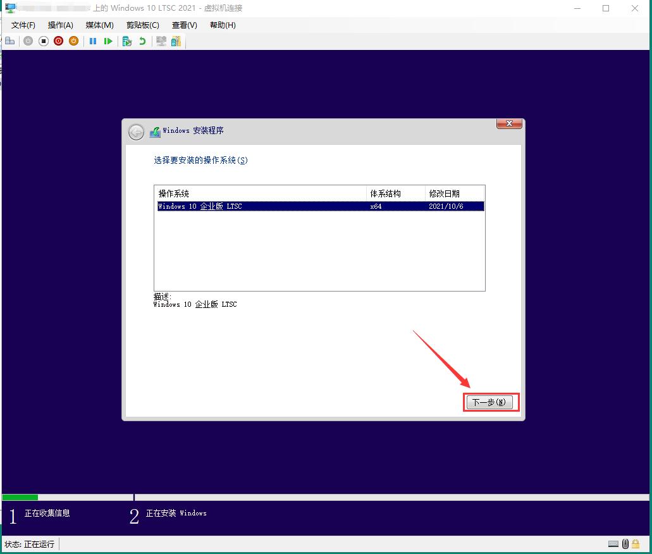The height and width of the screenshot is (554, 652).
Task: Close the virtual machine connection window
Action: click(x=635, y=8)
